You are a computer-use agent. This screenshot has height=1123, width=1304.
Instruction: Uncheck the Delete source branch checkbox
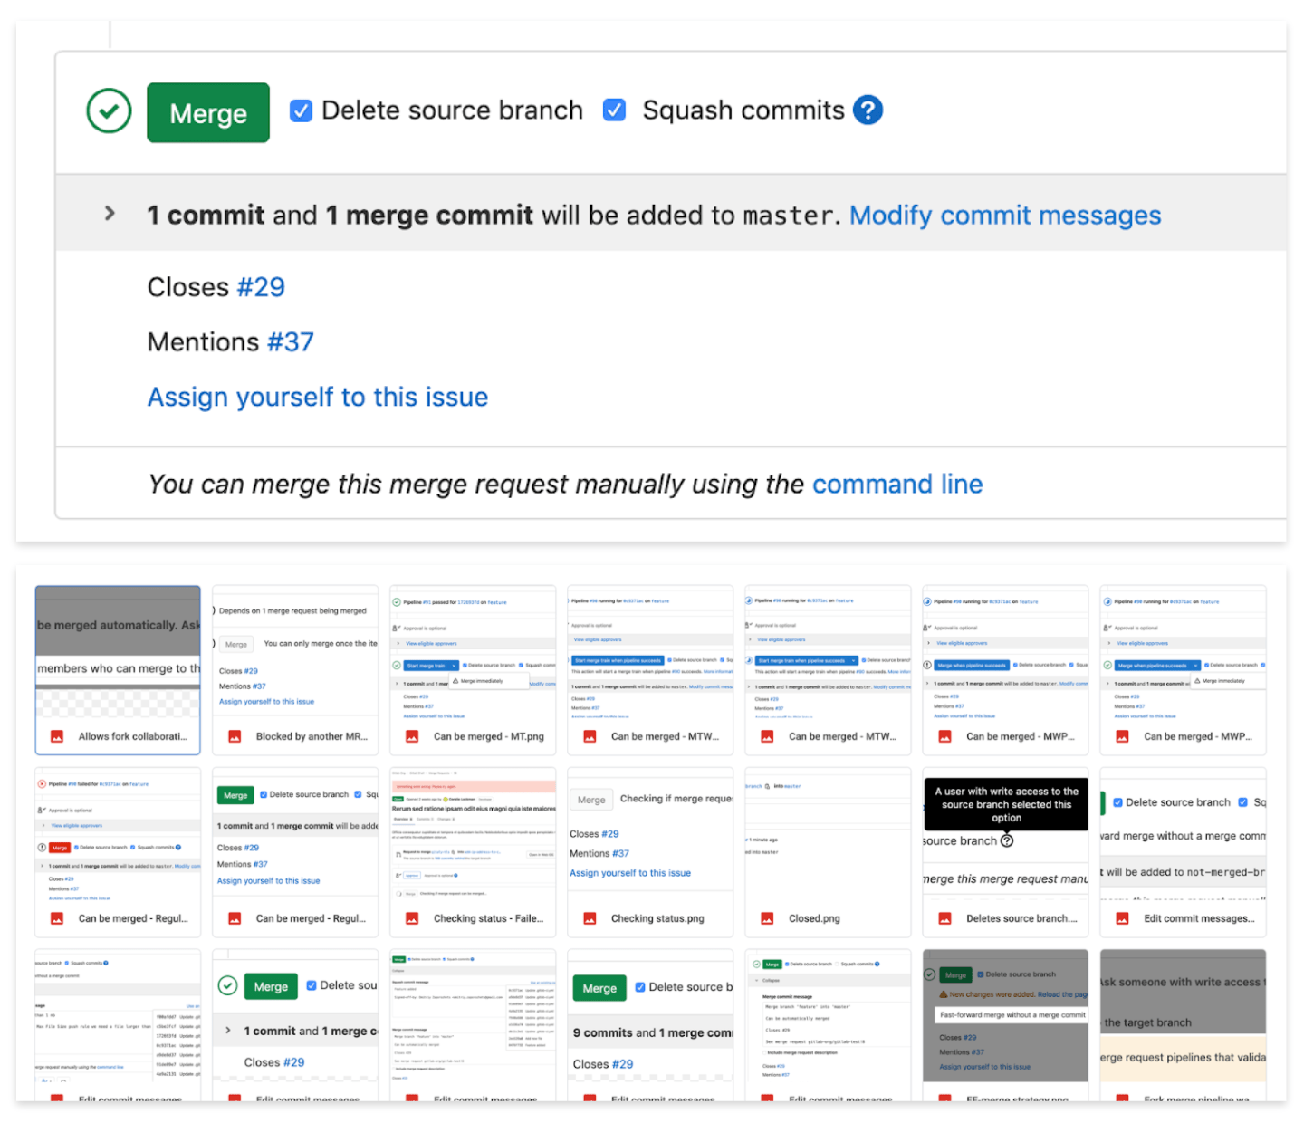(301, 110)
